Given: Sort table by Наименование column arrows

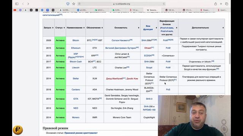Looking at the screenshot, I should (84, 28).
